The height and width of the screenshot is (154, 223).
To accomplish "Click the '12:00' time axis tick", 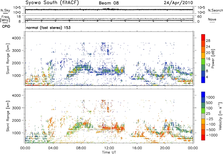I will tap(109, 148).
